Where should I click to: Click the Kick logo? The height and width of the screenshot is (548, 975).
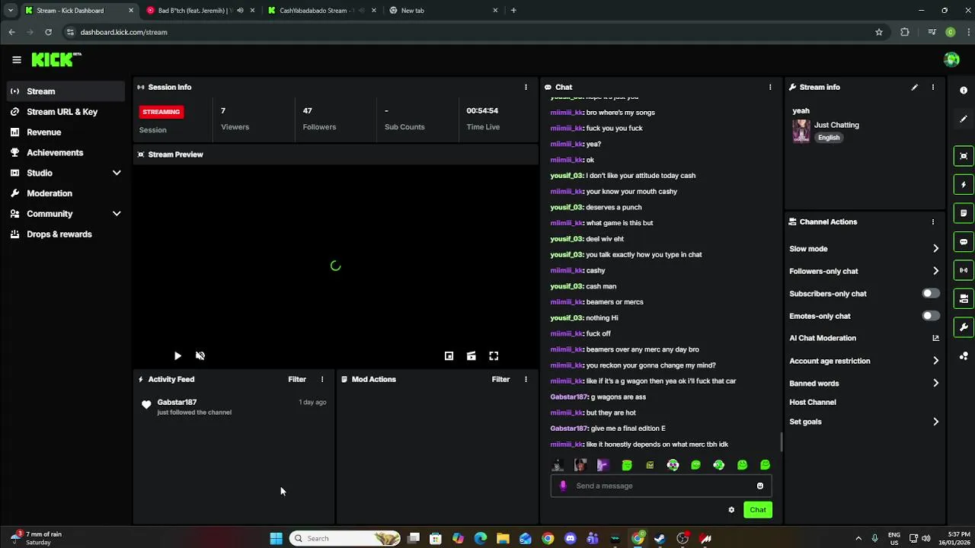tap(56, 59)
